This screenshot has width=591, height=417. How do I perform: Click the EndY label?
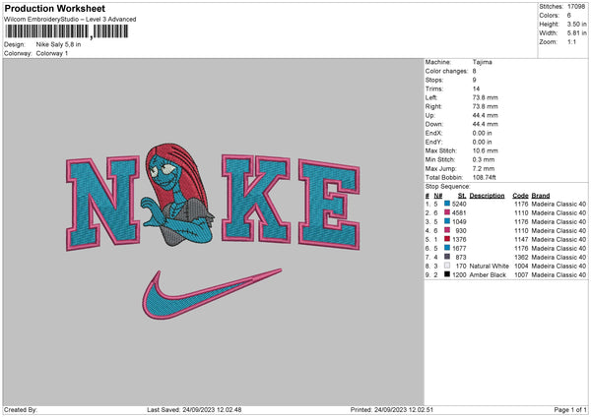pyautogui.click(x=433, y=142)
